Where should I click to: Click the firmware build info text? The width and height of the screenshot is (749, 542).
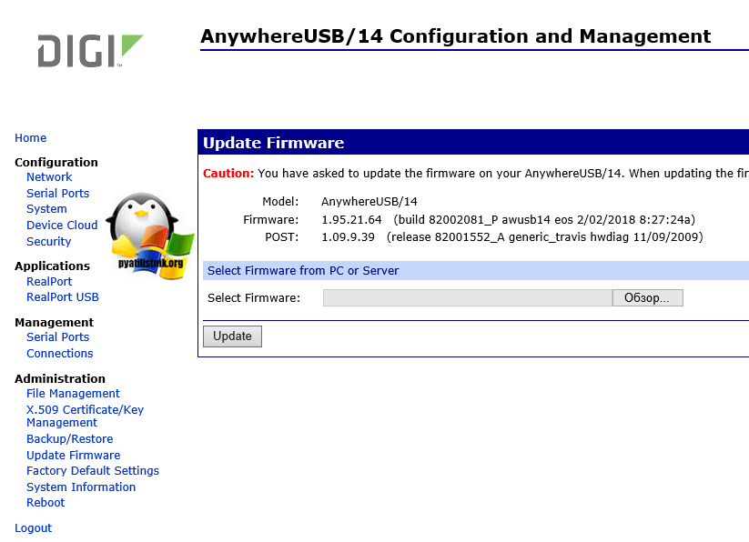[544, 220]
